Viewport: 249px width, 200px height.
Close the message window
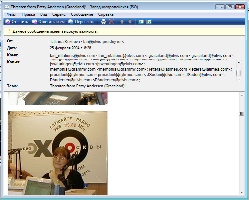(x=240, y=7)
